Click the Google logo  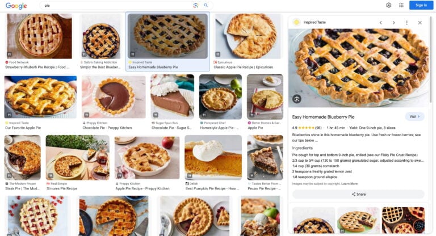(x=16, y=6)
